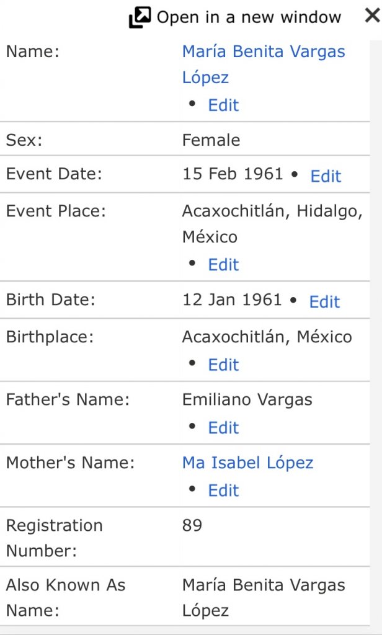This screenshot has width=382, height=635.
Task: Open the María Benita Vargas López name link
Action: 263,52
